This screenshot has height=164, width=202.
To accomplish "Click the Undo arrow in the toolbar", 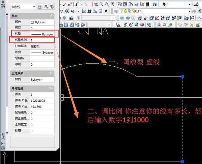I will coord(77,4).
